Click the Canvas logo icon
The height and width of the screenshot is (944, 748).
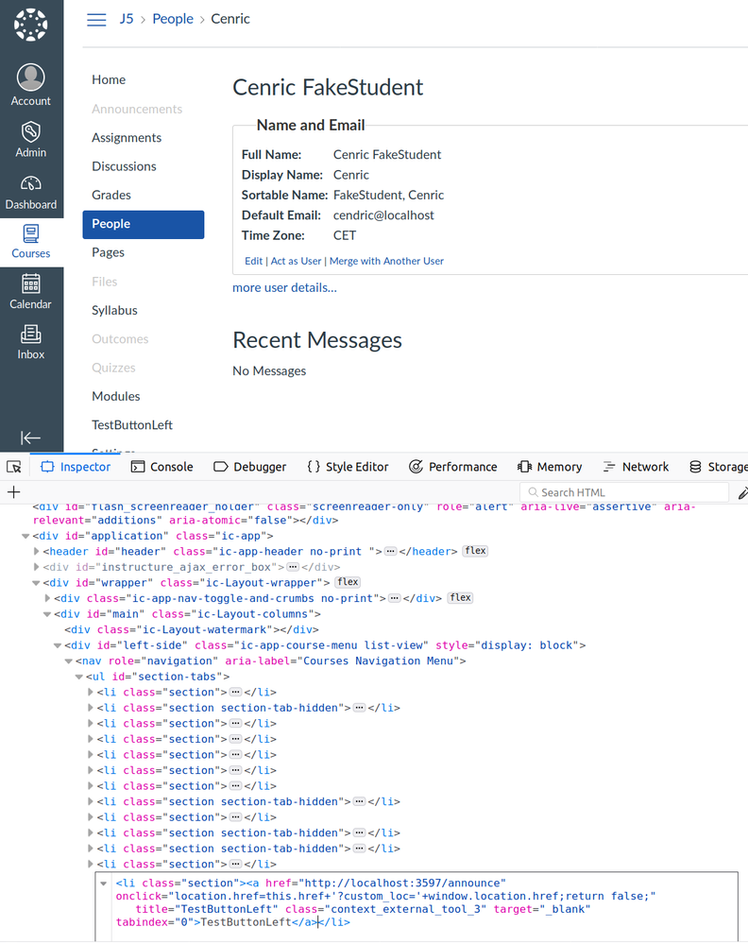click(31, 26)
